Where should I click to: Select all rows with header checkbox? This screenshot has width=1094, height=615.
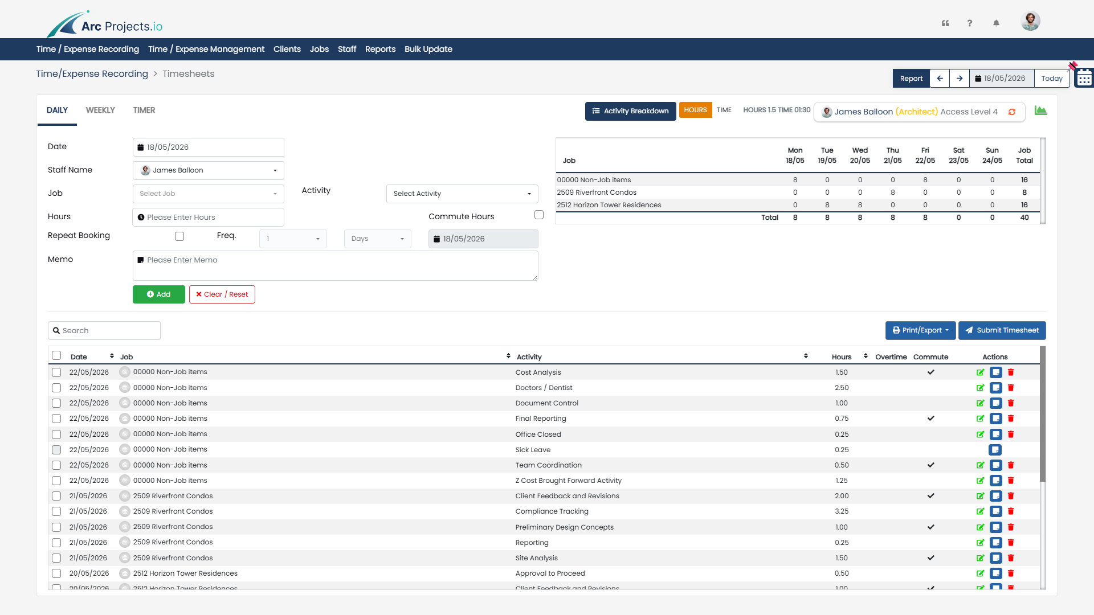coord(56,355)
